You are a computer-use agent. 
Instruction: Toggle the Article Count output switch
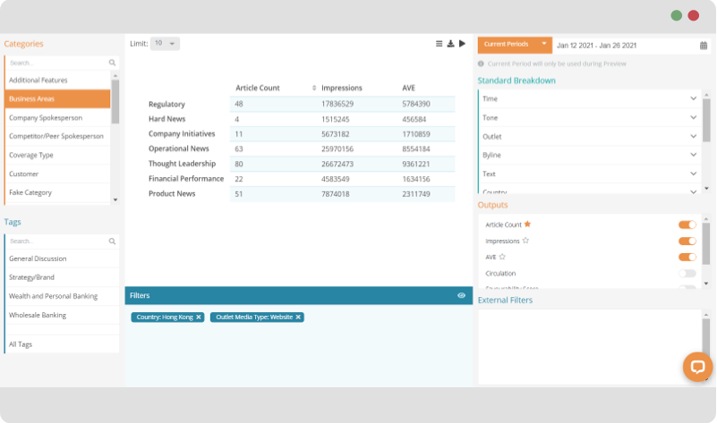(x=687, y=224)
